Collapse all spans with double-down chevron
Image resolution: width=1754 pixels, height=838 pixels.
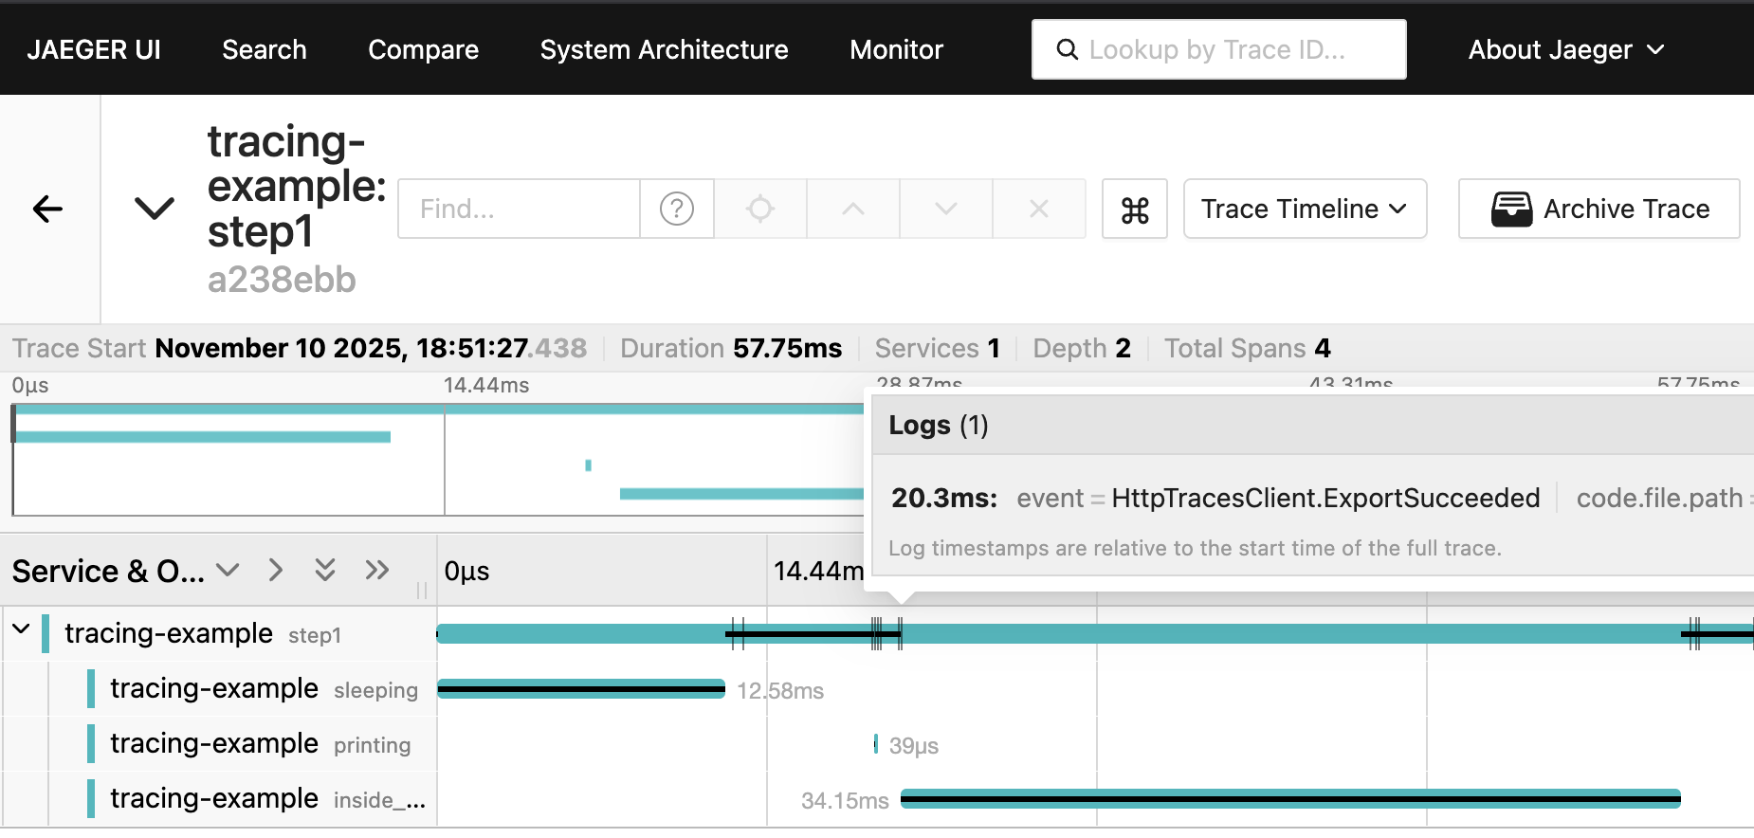325,570
